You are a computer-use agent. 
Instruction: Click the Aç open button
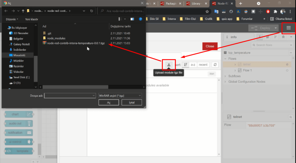coord(109,103)
